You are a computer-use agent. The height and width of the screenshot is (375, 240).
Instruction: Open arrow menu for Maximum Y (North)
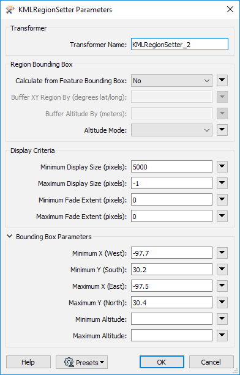[x=222, y=303]
